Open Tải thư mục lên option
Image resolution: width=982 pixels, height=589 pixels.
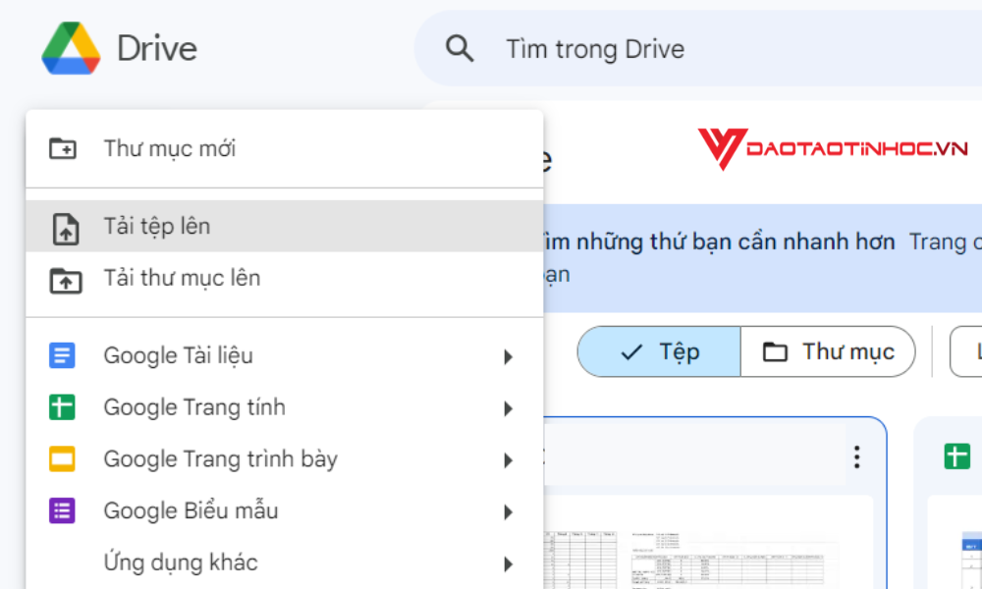(185, 278)
